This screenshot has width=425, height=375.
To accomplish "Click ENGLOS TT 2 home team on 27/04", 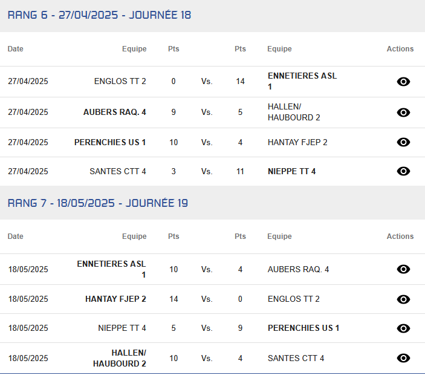I will pos(120,81).
